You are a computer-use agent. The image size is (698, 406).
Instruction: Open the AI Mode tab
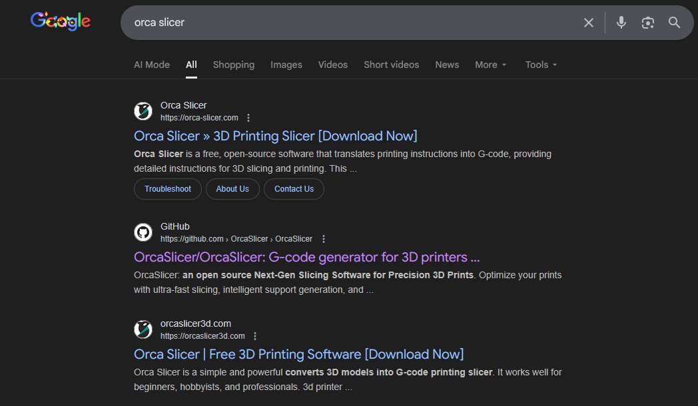(x=151, y=65)
